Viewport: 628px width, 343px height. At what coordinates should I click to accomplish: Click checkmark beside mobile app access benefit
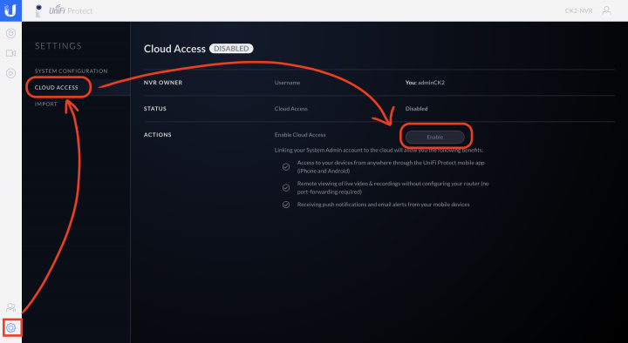tap(286, 166)
